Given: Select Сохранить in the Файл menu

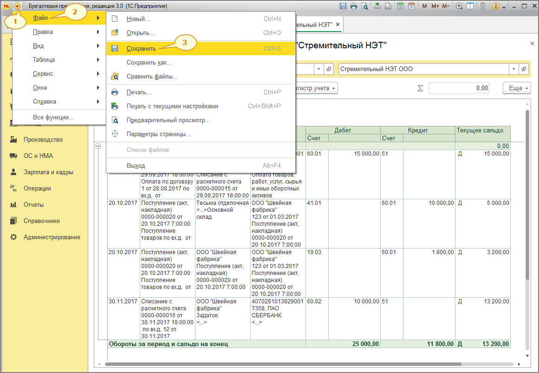Looking at the screenshot, I should 141,48.
